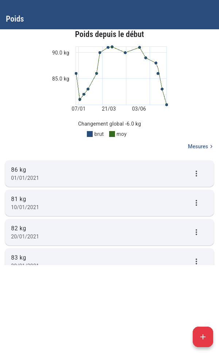Open options menu for 86 kg entry
The width and height of the screenshot is (219, 353).
196,174
